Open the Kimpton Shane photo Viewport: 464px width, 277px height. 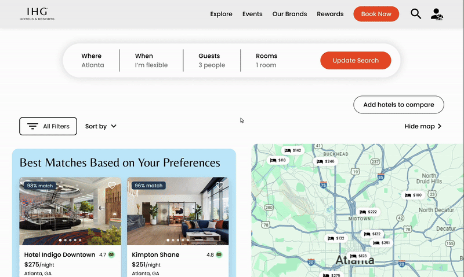[x=178, y=211]
